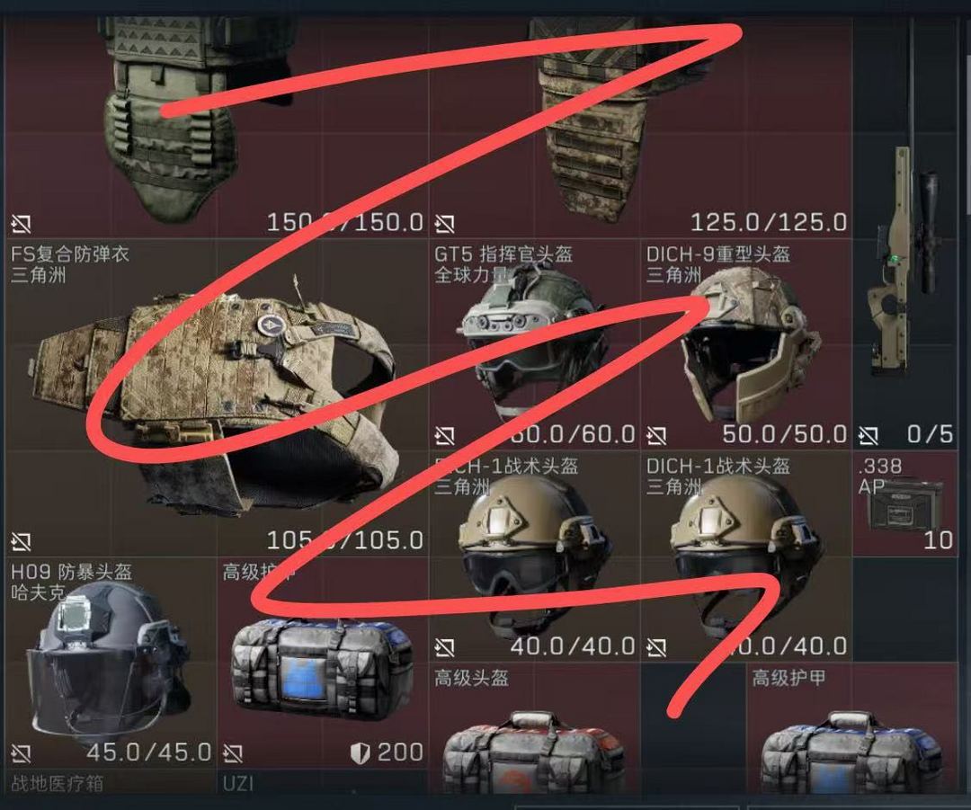The image size is (971, 810).
Task: Click the bind icon on H09 防暴头盔
Action: click(x=21, y=753)
